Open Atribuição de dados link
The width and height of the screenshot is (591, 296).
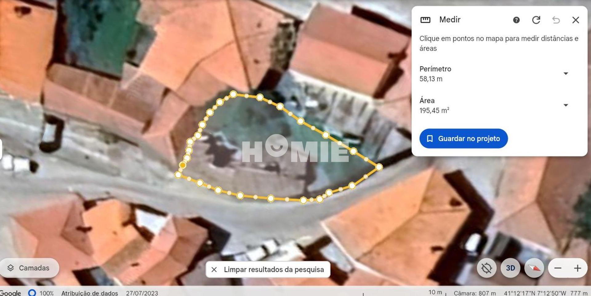pyautogui.click(x=90, y=293)
